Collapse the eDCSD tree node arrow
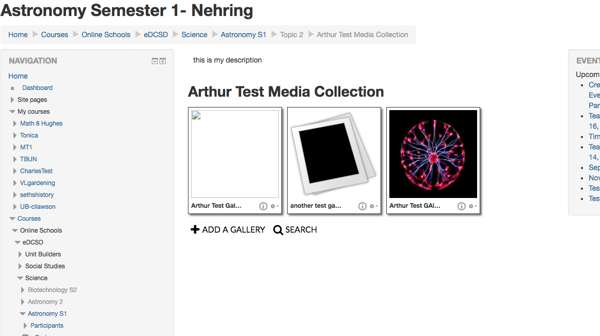This screenshot has height=336, width=600. 18,242
